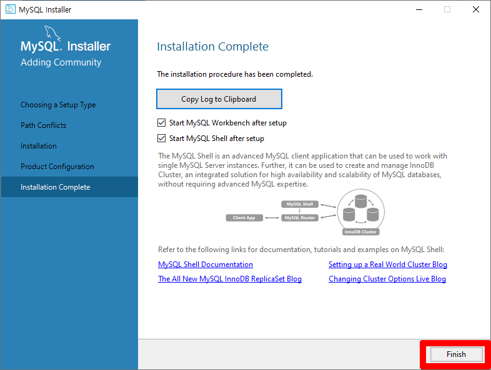Click the MySQL Shell description paragraph
The width and height of the screenshot is (491, 370).
[302, 170]
